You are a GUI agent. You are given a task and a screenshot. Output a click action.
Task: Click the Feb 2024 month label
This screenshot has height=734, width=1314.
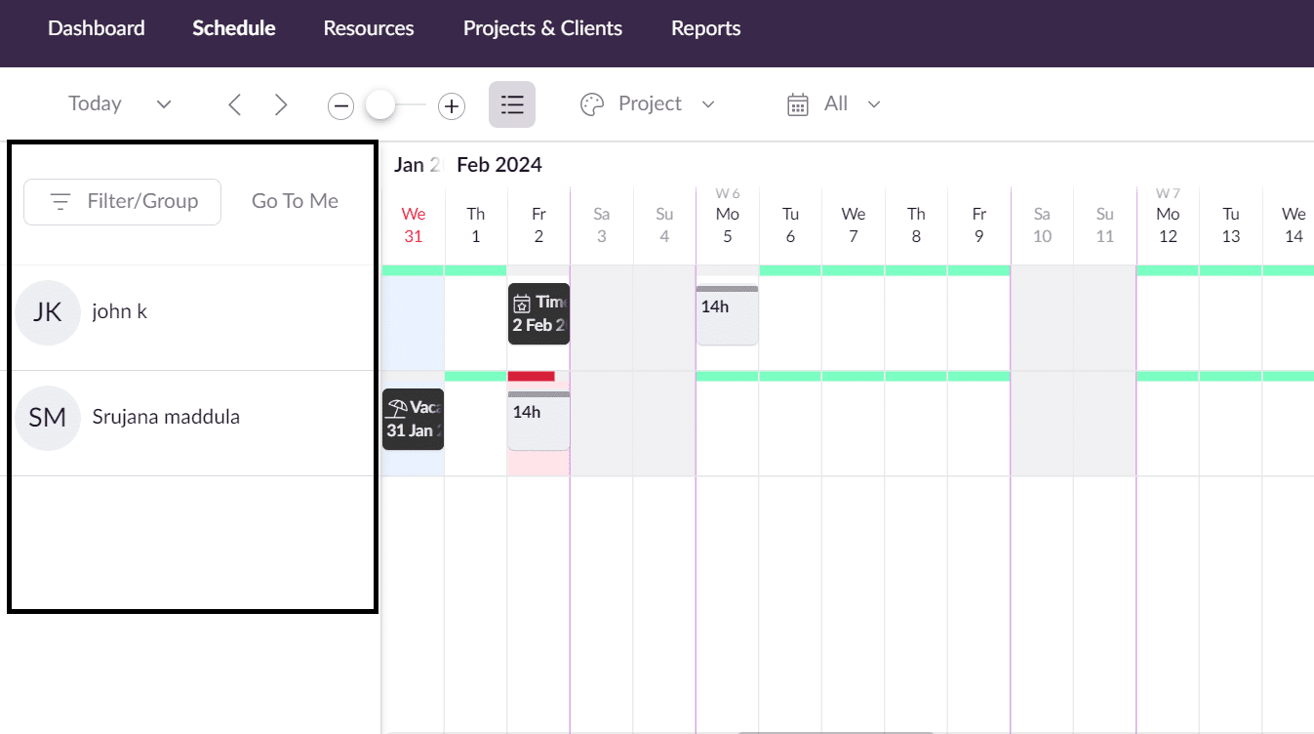pyautogui.click(x=498, y=165)
